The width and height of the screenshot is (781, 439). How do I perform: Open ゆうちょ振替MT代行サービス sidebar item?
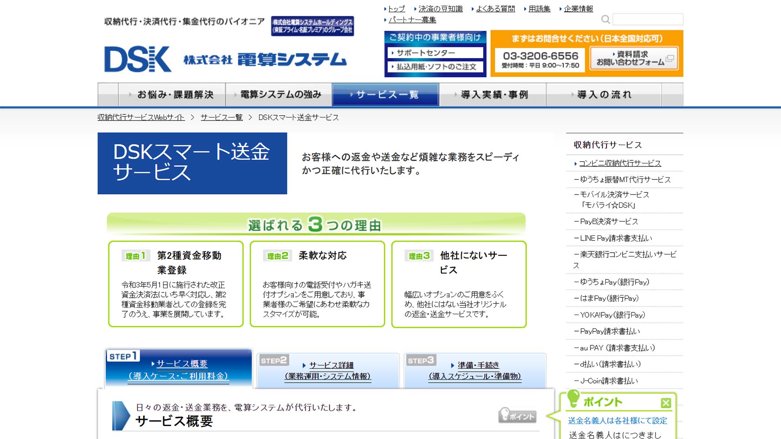pyautogui.click(x=625, y=179)
